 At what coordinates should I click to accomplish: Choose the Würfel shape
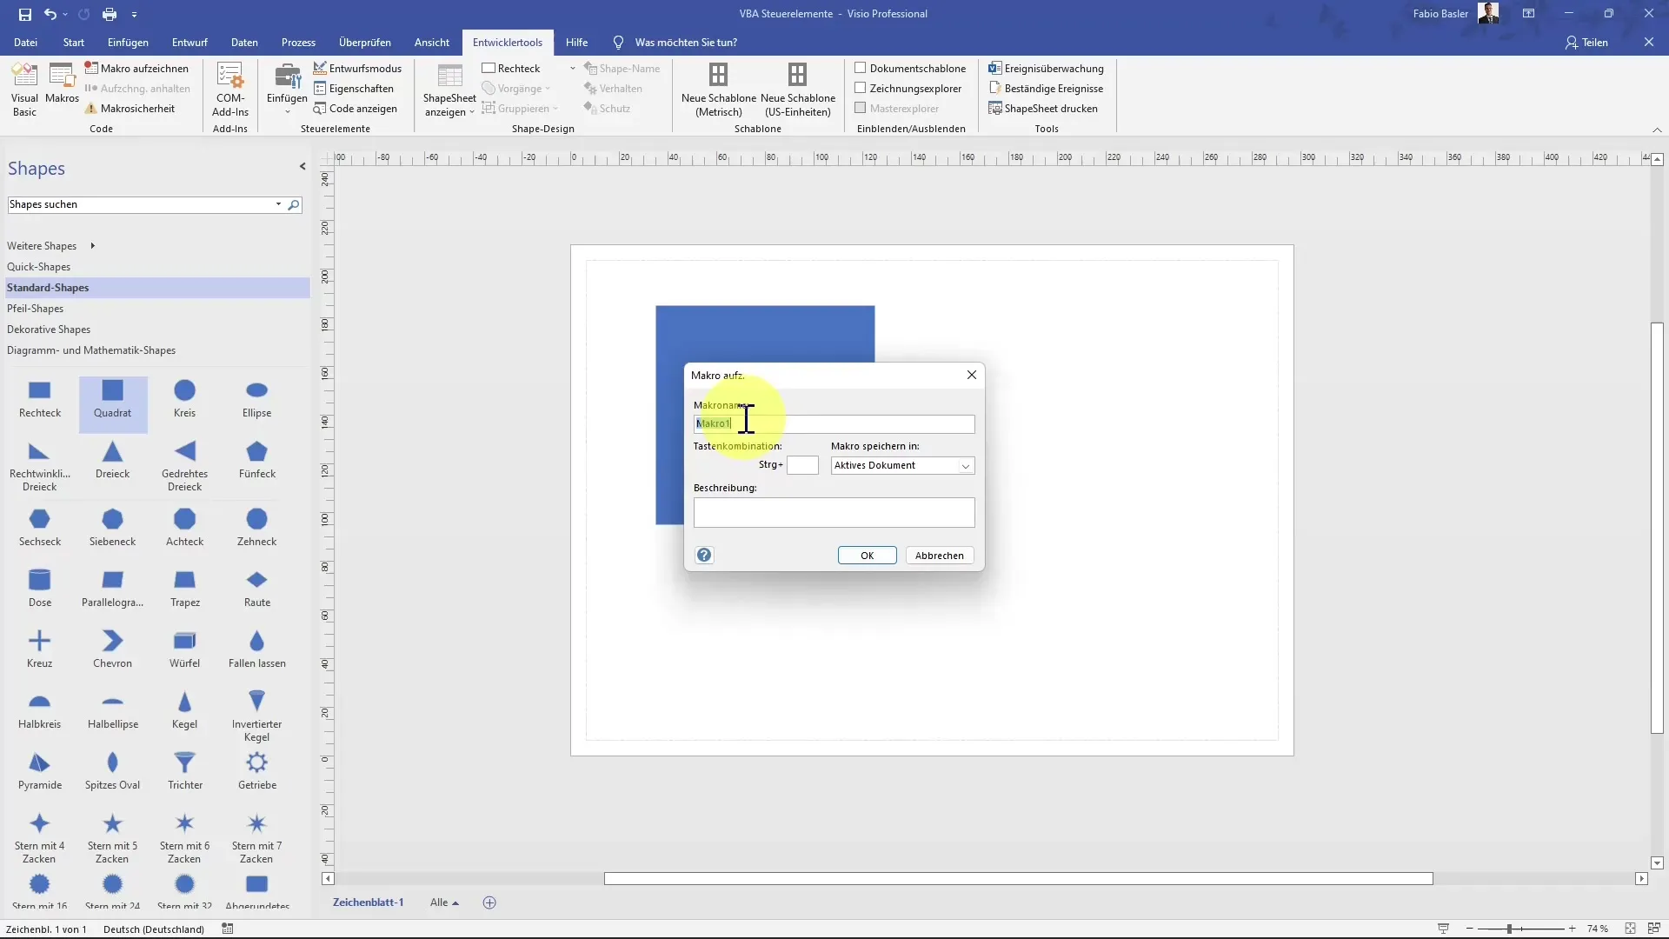[x=184, y=651]
